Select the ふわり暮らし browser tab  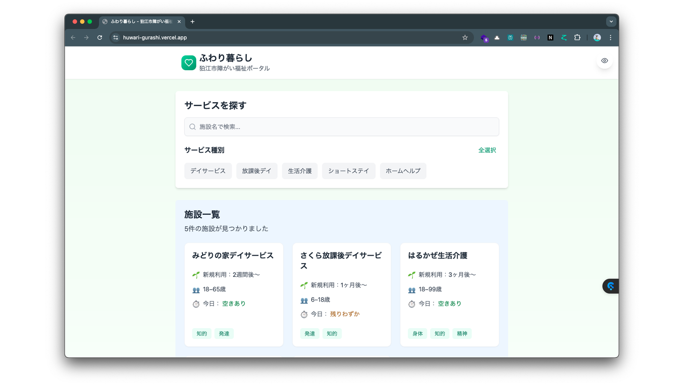(x=141, y=21)
